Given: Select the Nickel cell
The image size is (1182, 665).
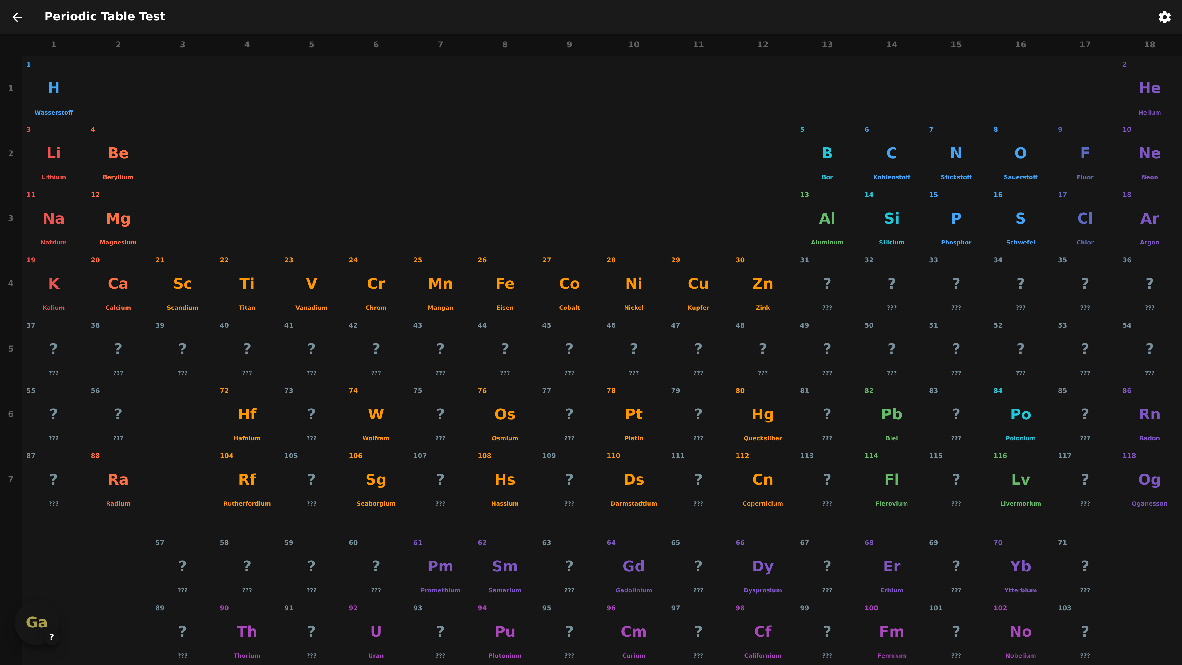Looking at the screenshot, I should coord(634,284).
